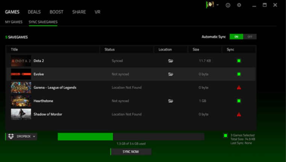Screen dimensions: 286x162
Task: Sort by Sync column header
Action: coord(239,50)
